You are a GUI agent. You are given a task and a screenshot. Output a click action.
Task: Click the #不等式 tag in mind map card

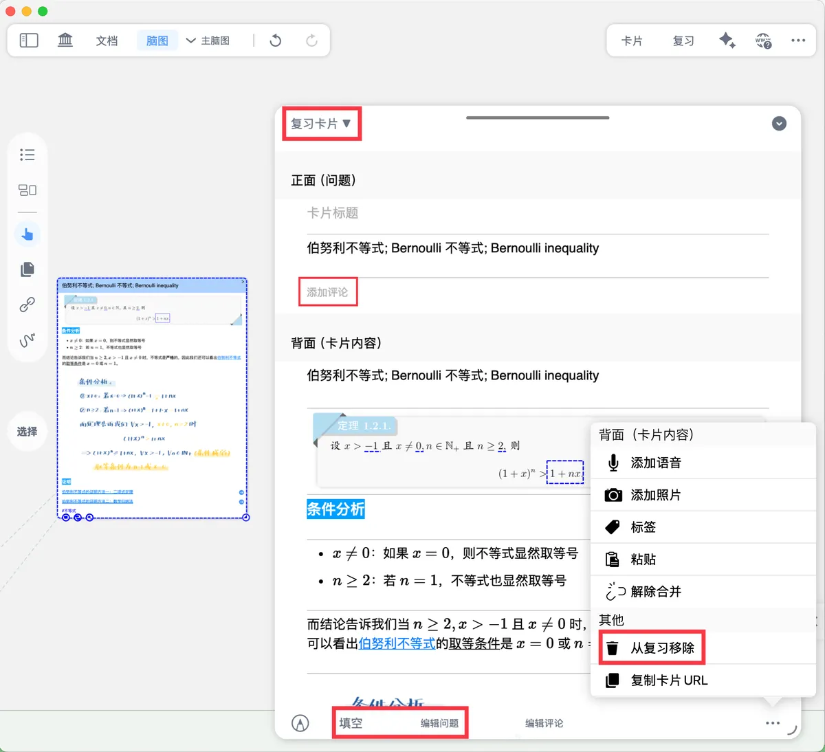tap(69, 511)
